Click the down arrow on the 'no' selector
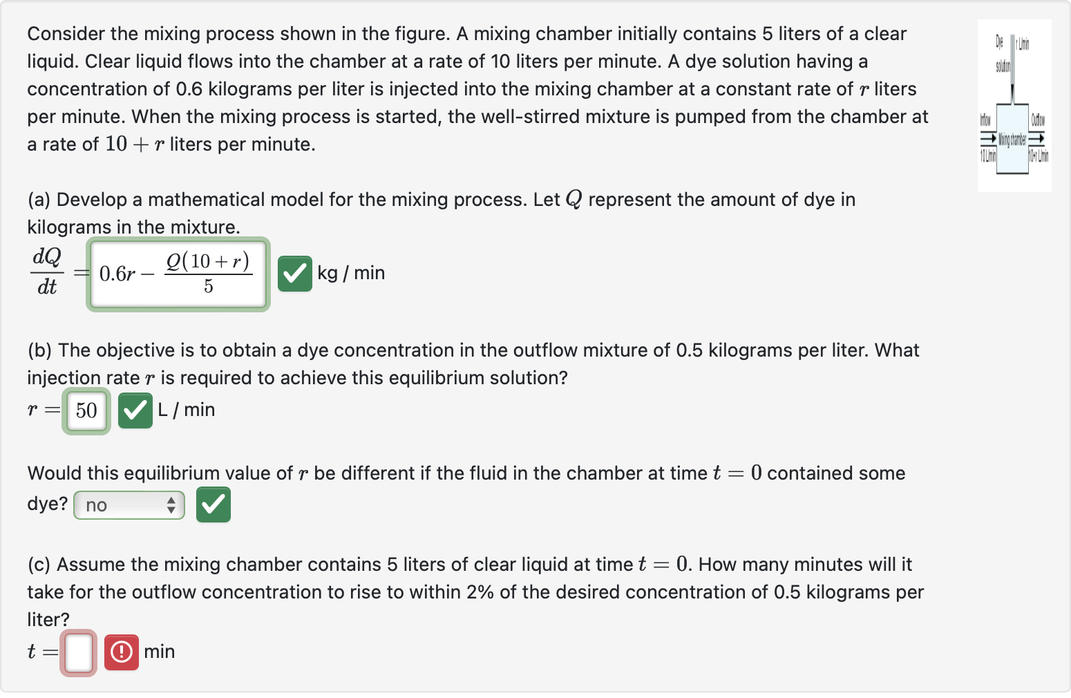Screen dimensions: 1071x698 pyautogui.click(x=171, y=509)
